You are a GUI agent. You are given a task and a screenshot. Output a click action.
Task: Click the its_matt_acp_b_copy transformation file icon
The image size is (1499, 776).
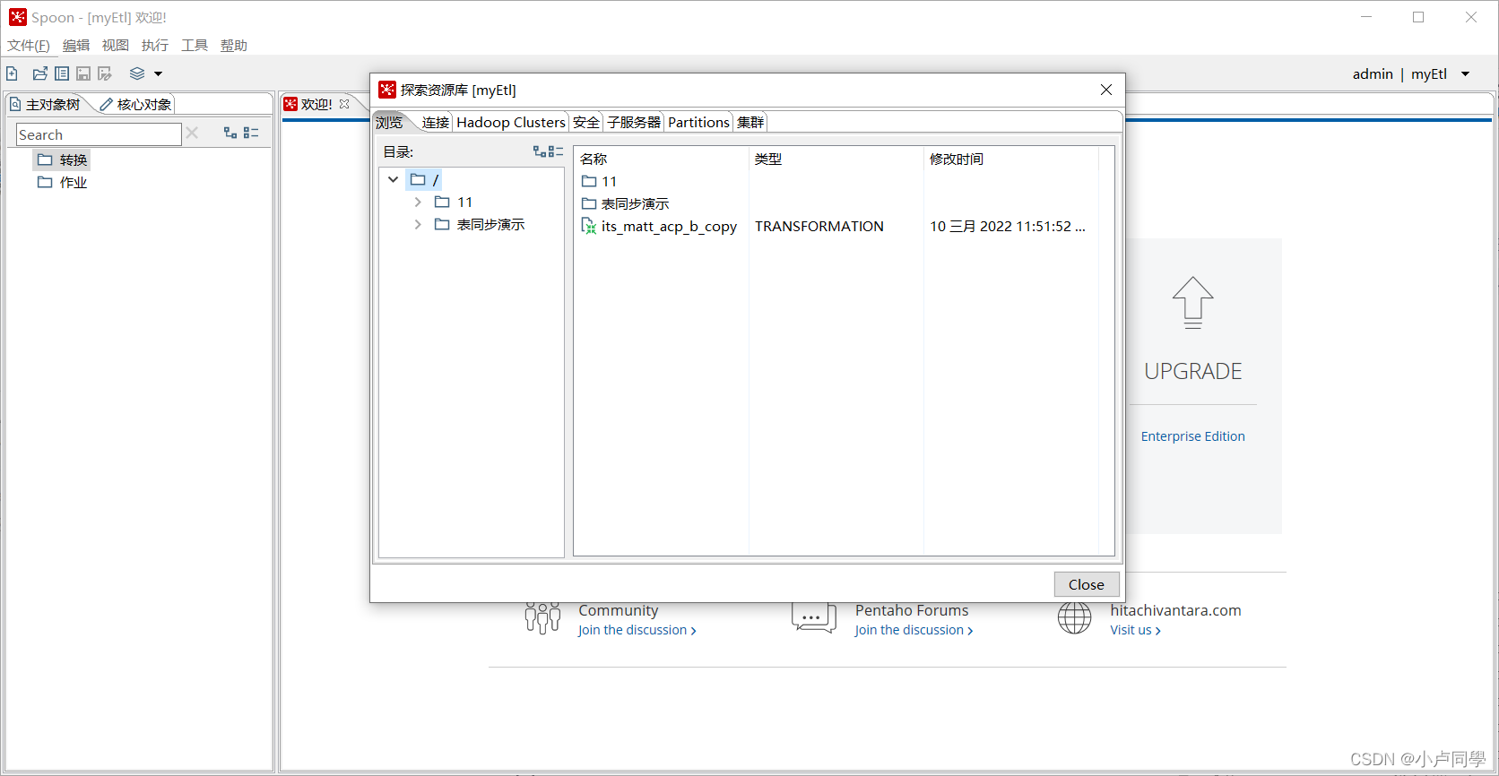(x=589, y=226)
